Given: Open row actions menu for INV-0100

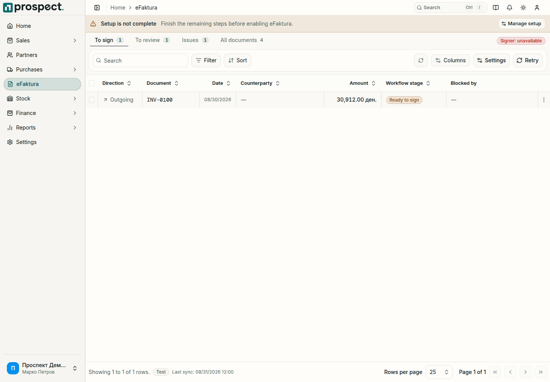Looking at the screenshot, I should (x=544, y=100).
